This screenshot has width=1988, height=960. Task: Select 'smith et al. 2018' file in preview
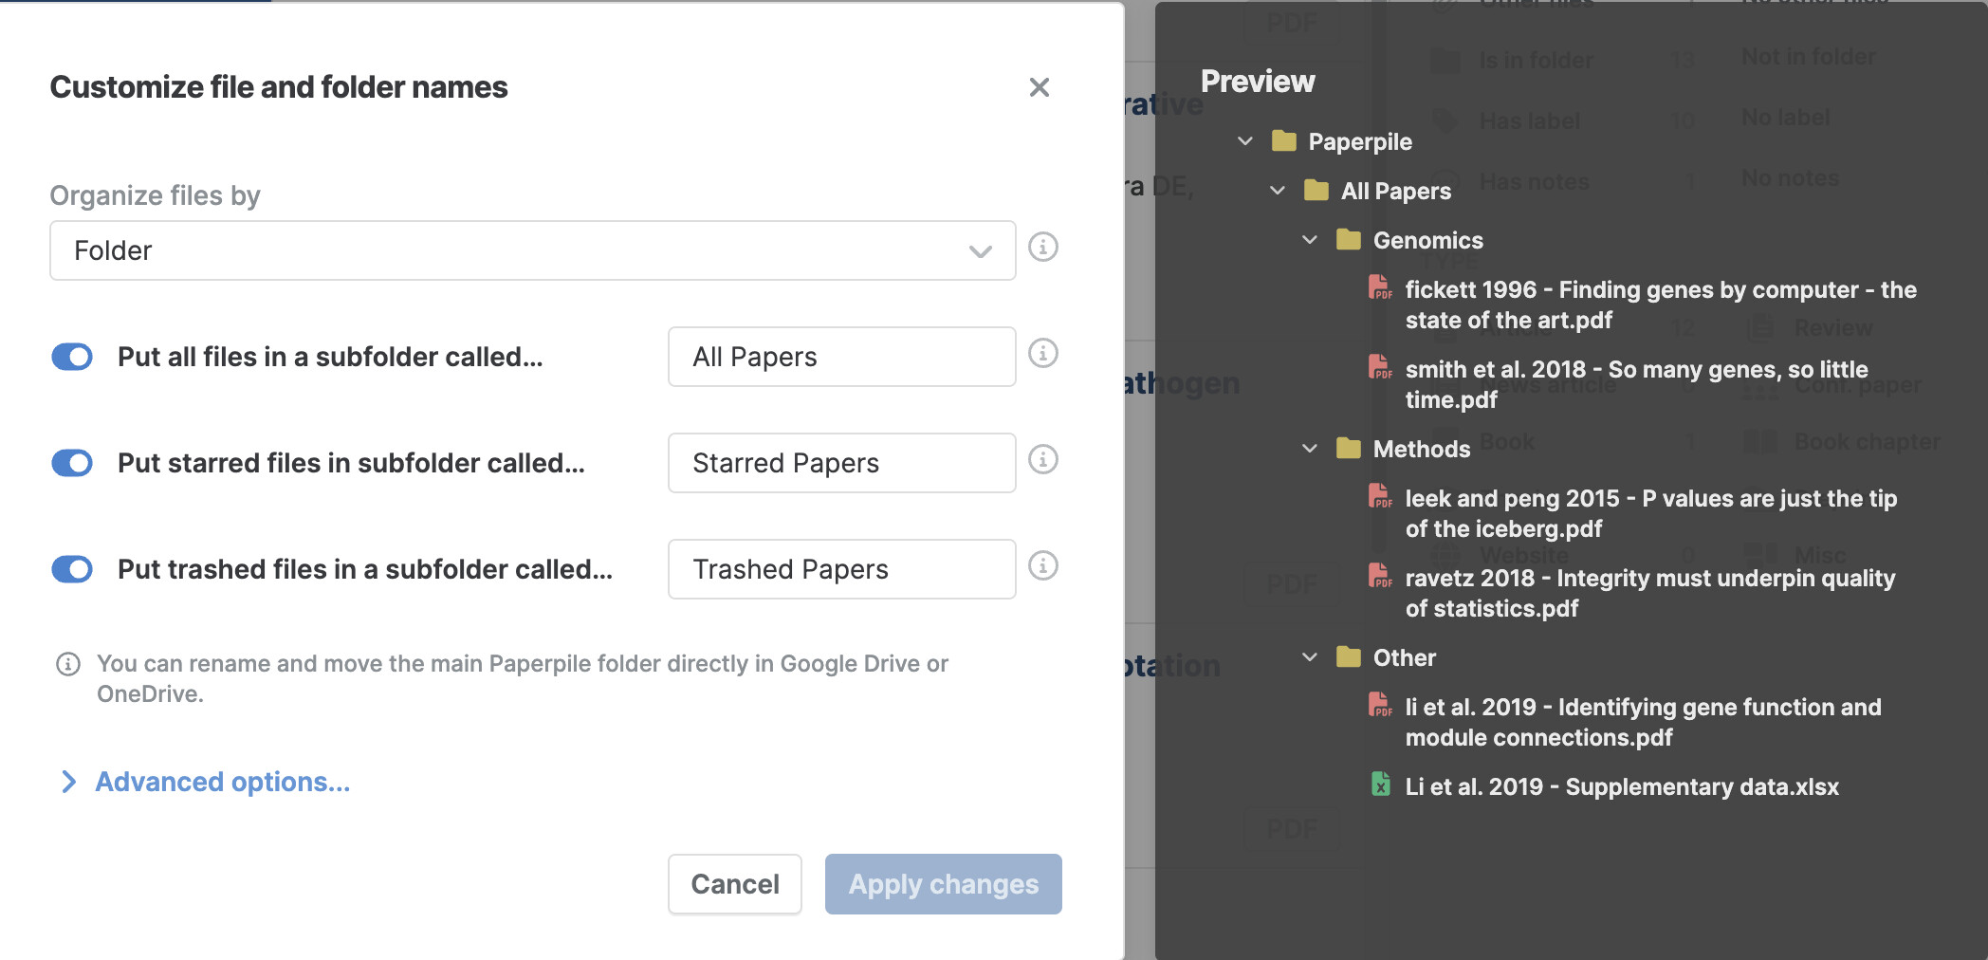1637,384
